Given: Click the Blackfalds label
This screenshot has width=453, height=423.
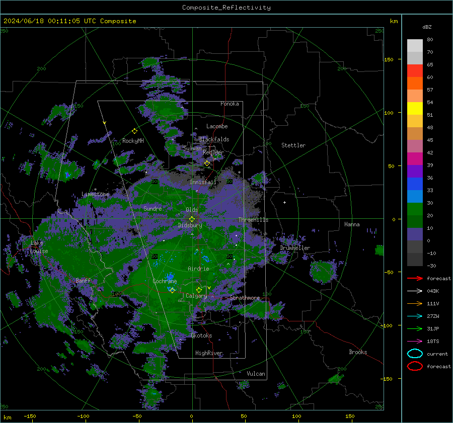Looking at the screenshot, I should [214, 139].
